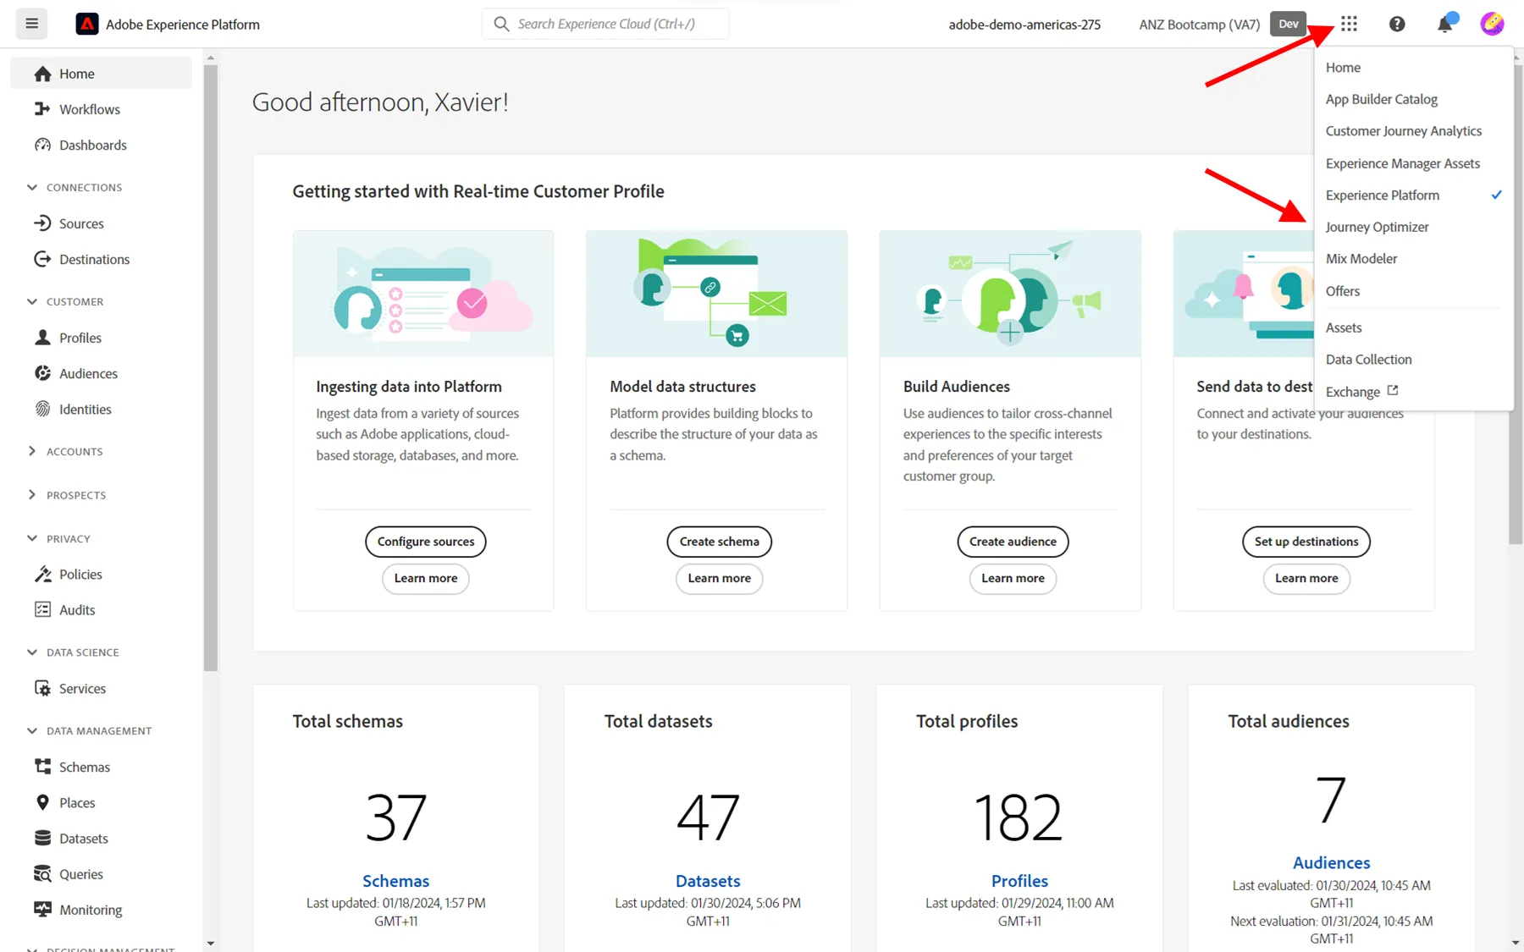Click Learn more under Model data structures
This screenshot has width=1524, height=952.
(720, 578)
